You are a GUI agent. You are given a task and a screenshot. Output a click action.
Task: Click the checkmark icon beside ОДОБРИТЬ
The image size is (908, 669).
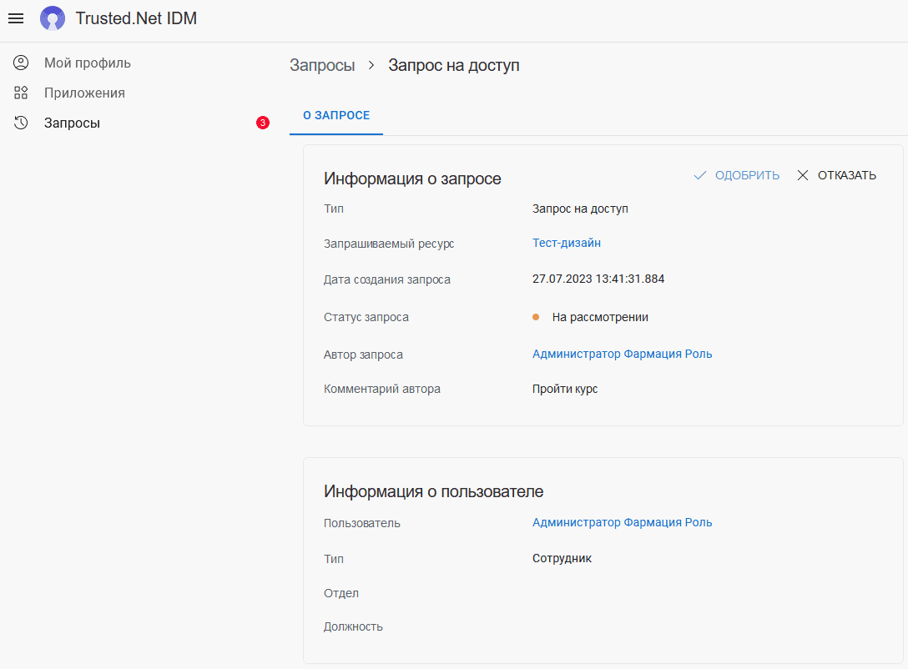click(699, 175)
